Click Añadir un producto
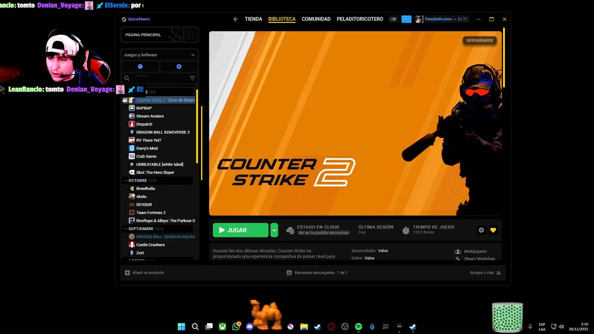Screen dimensions: 594x334 144,273
